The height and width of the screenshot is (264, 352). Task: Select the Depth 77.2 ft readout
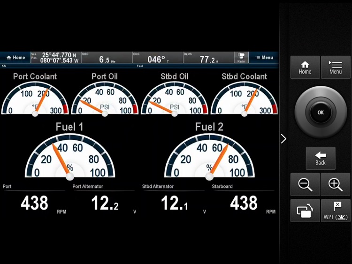tap(208, 58)
